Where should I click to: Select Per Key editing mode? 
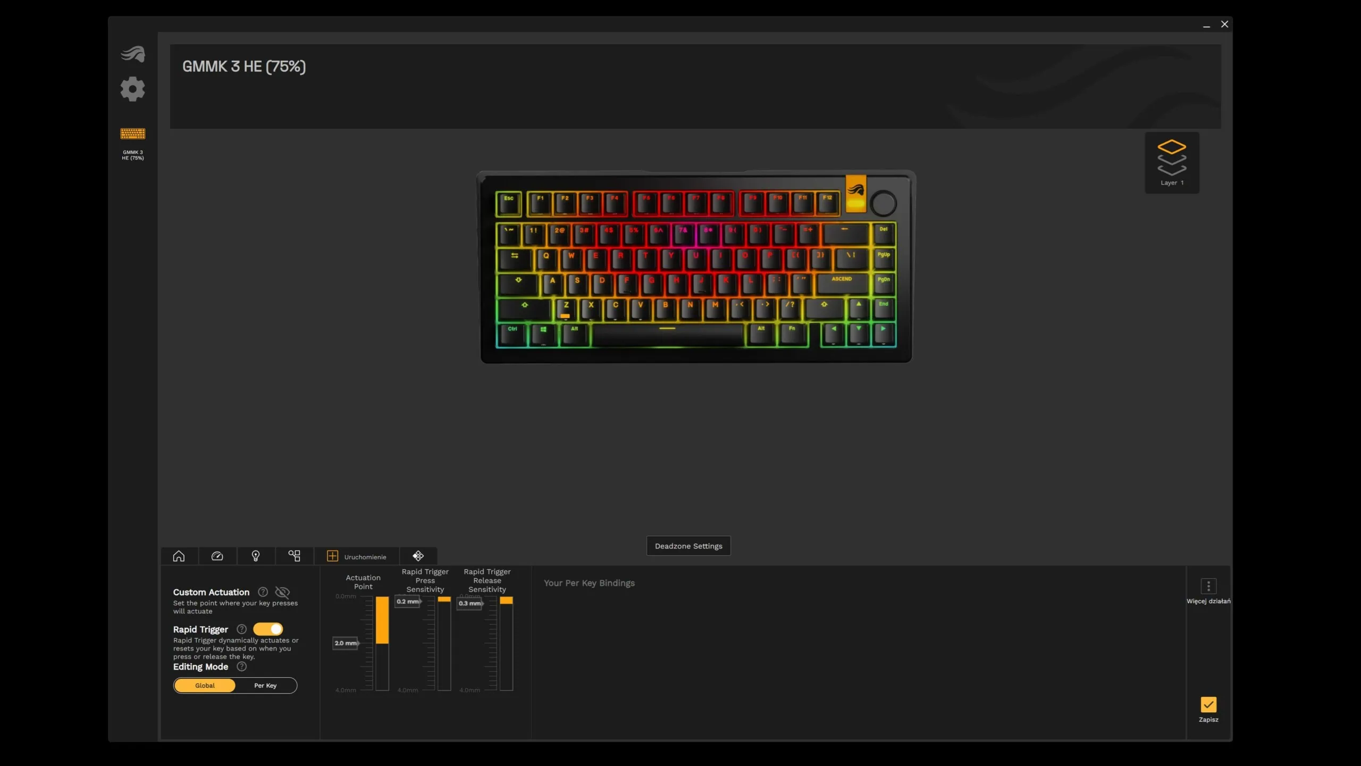pos(265,686)
